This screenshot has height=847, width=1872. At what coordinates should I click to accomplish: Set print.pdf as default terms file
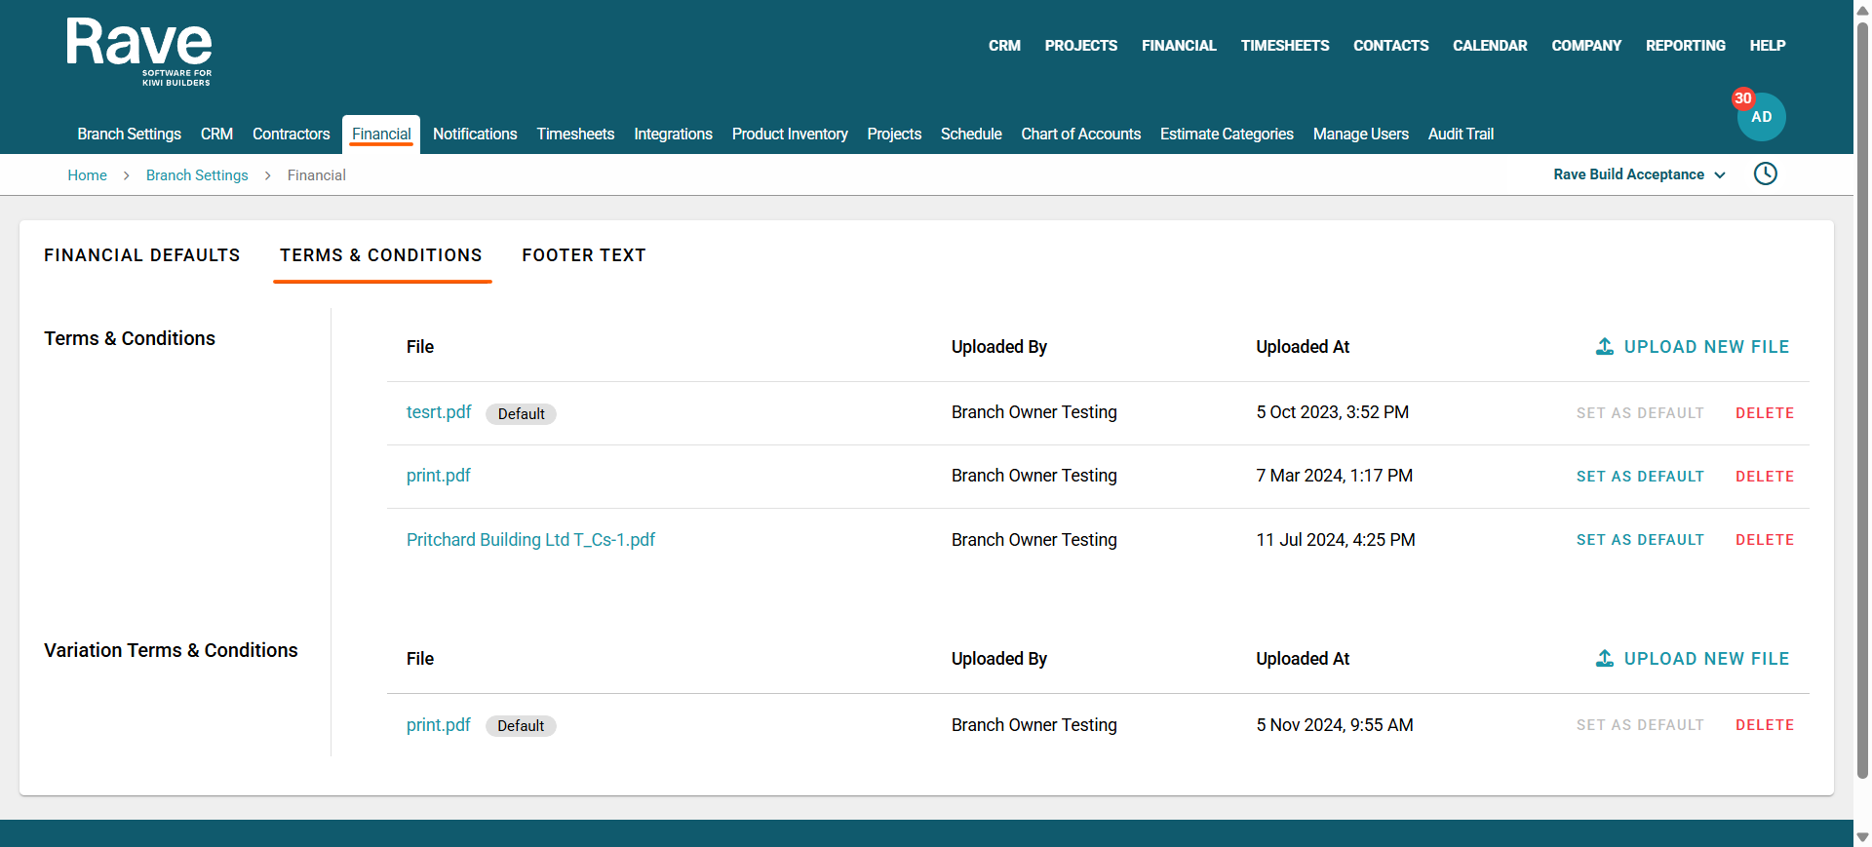tap(1640, 477)
